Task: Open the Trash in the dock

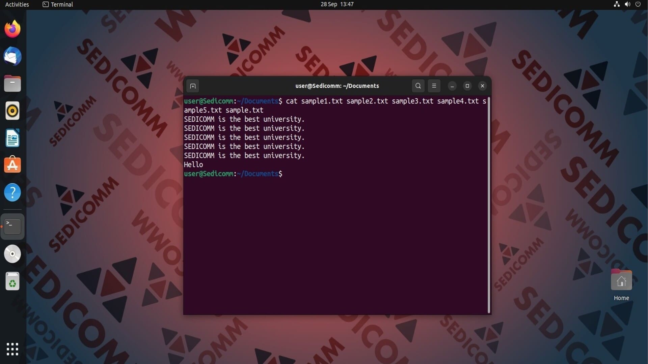Action: point(12,281)
